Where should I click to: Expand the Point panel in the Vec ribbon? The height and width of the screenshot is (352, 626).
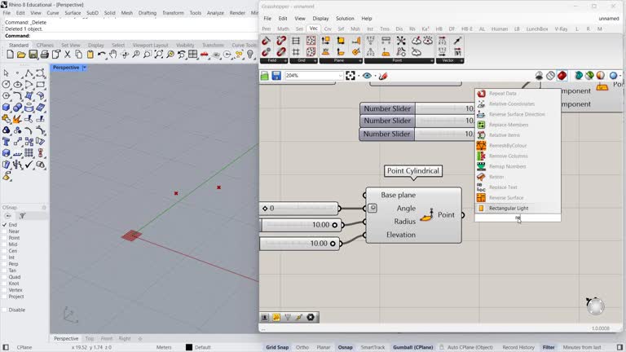coord(431,60)
